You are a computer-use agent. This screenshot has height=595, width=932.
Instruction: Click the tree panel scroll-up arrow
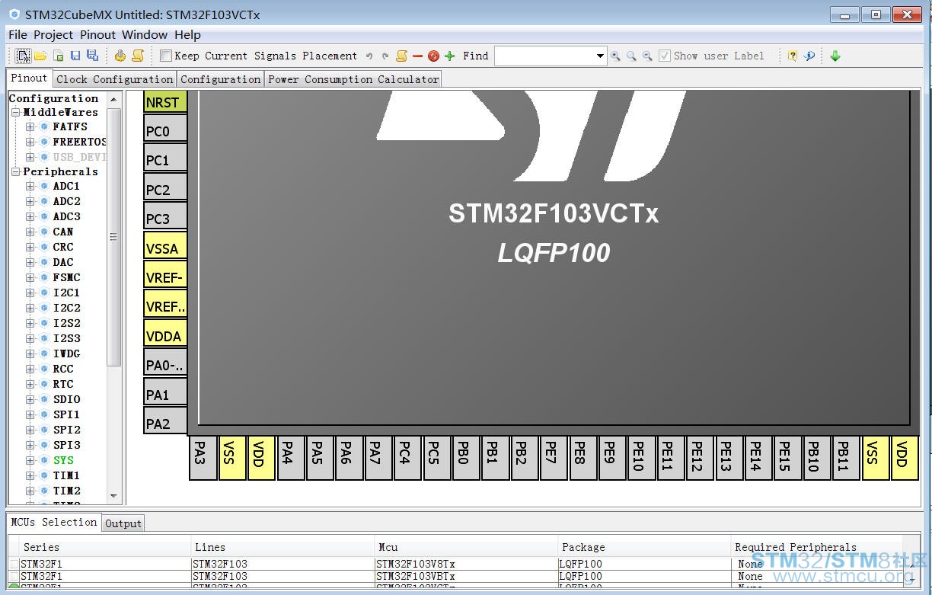[114, 99]
